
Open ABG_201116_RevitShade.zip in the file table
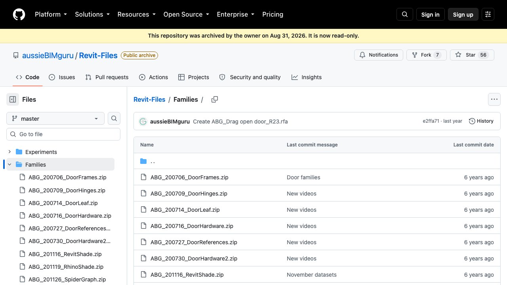(187, 275)
